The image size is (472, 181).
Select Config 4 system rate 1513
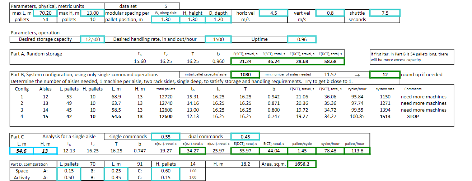pos(385,116)
